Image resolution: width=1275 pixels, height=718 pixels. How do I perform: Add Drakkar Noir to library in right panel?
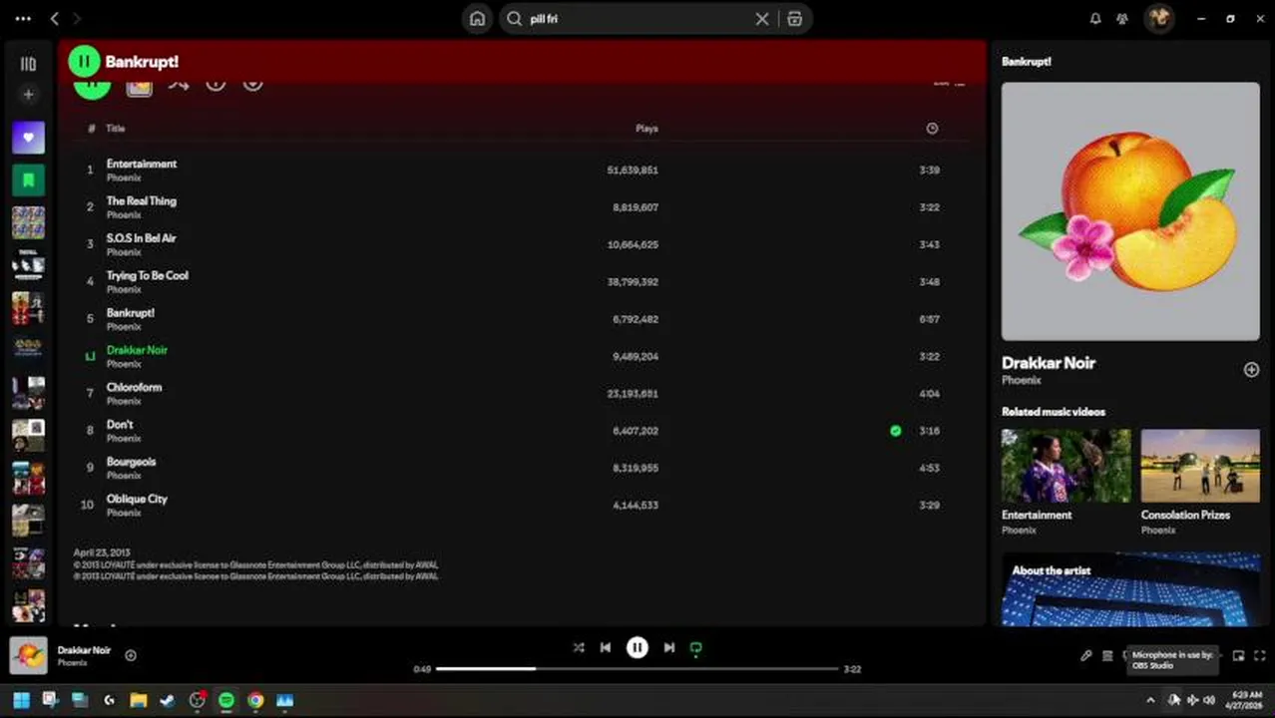point(1251,370)
